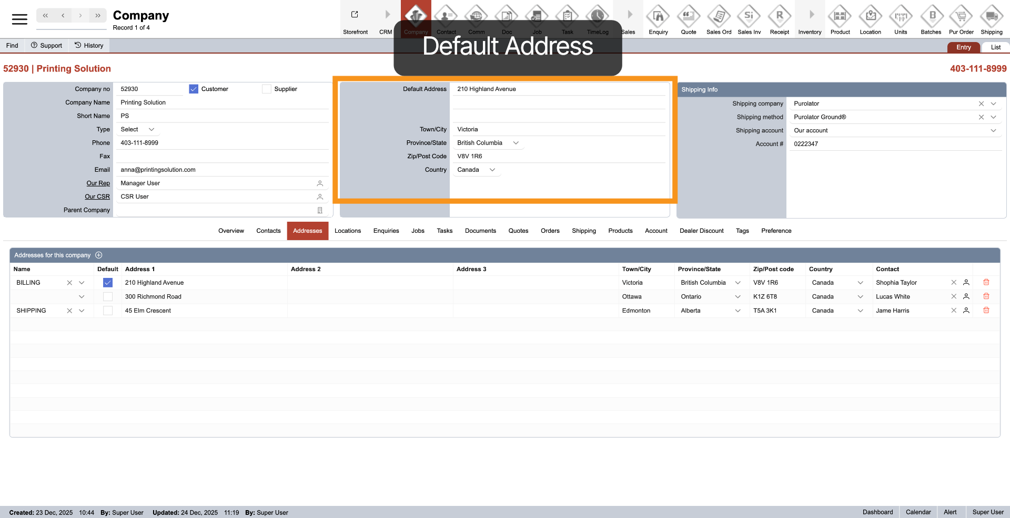Expand the Shipping method dropdown
Viewport: 1010px width, 518px height.
point(994,117)
